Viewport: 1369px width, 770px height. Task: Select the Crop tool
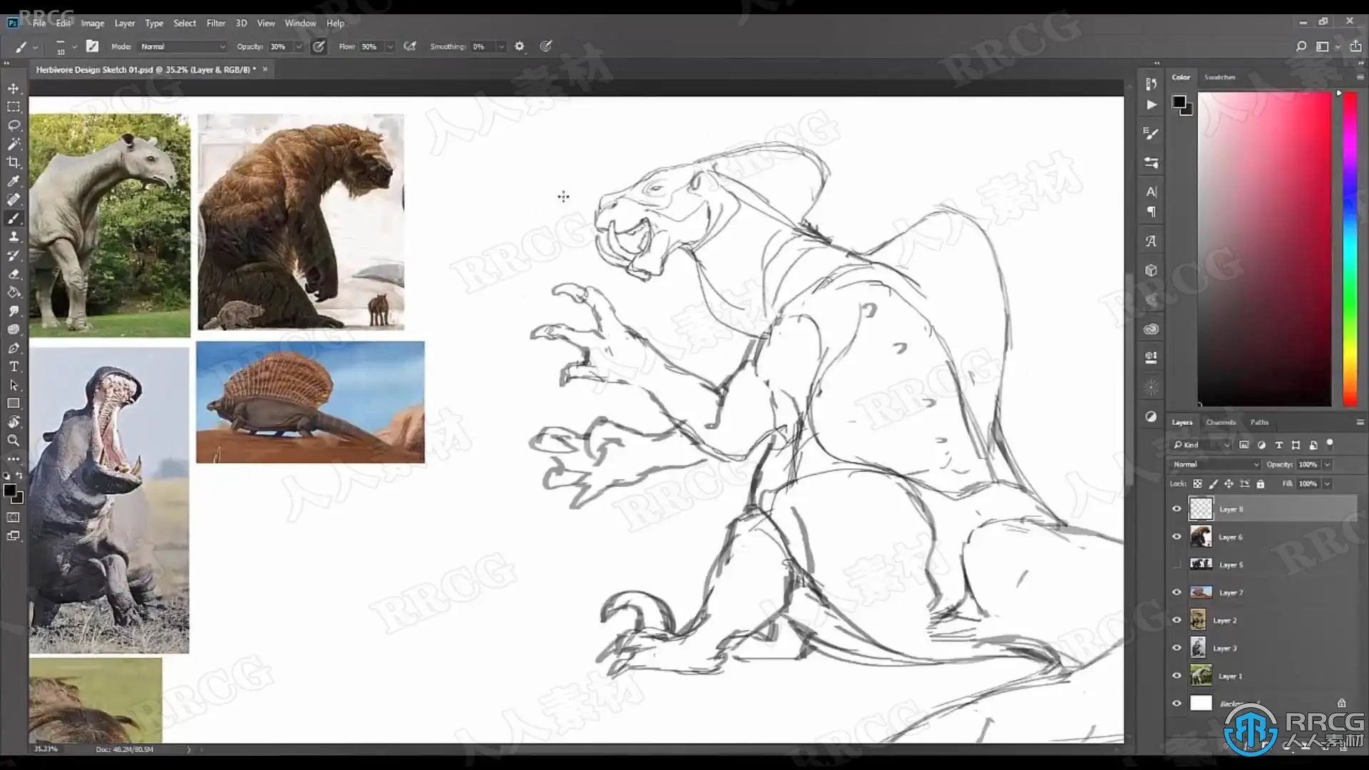pos(14,163)
